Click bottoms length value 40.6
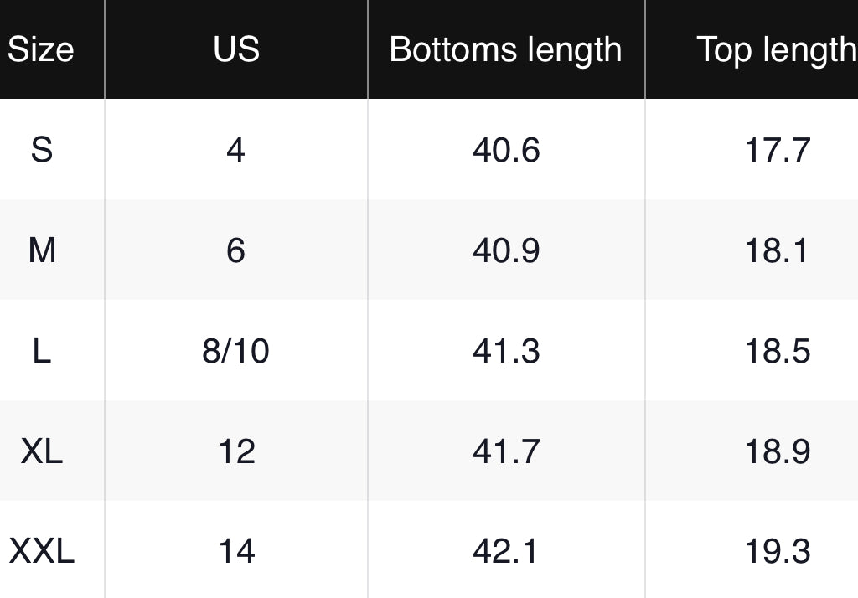This screenshot has width=858, height=598. (x=506, y=150)
